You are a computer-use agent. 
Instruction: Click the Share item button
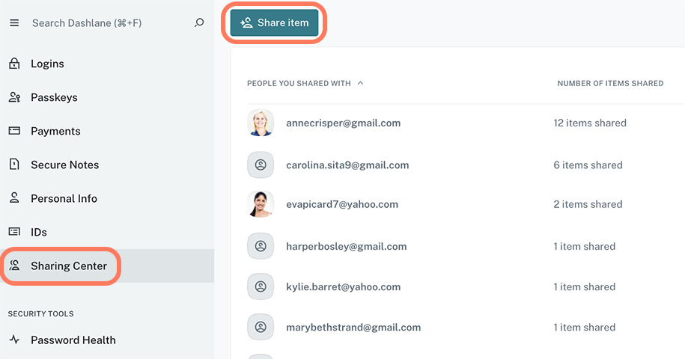click(274, 22)
